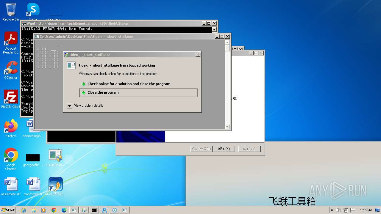
Task: Switch to the blue disc app taskbar button
Action: pos(115,210)
